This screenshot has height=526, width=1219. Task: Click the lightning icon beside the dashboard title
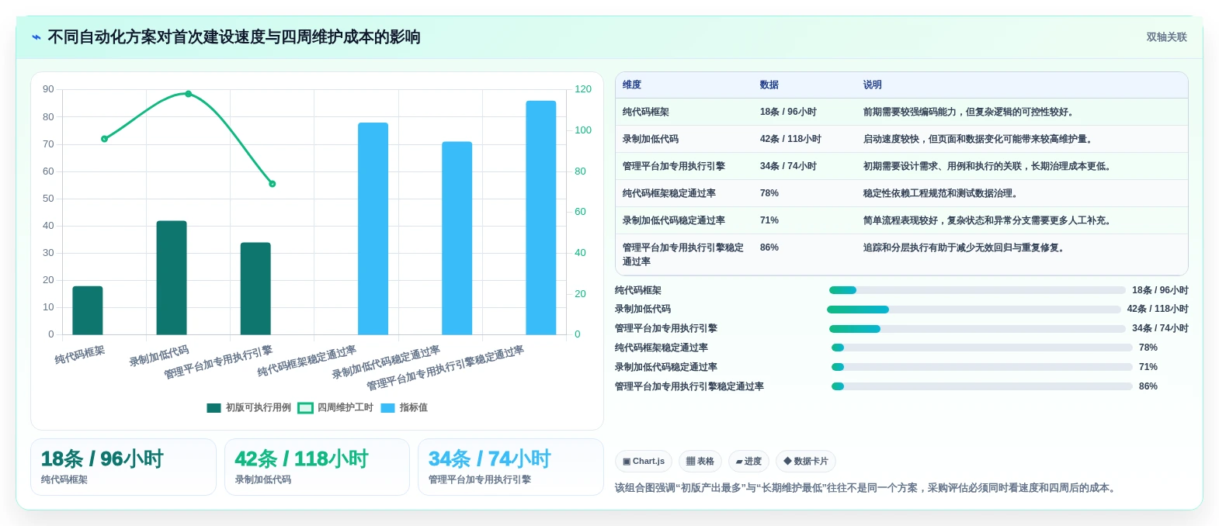(36, 37)
